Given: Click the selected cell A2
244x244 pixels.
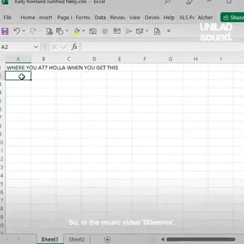Looking at the screenshot, I should 18,76.
